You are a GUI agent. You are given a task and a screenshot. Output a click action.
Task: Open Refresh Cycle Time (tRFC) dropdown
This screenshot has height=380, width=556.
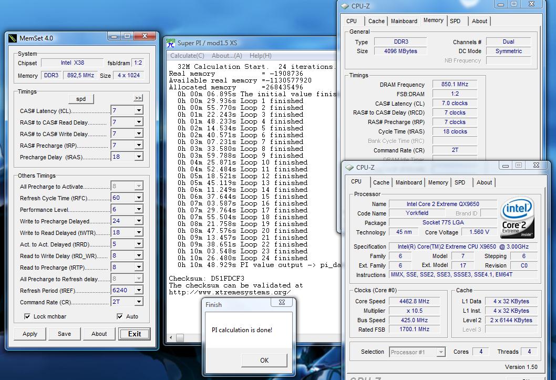[x=139, y=198]
